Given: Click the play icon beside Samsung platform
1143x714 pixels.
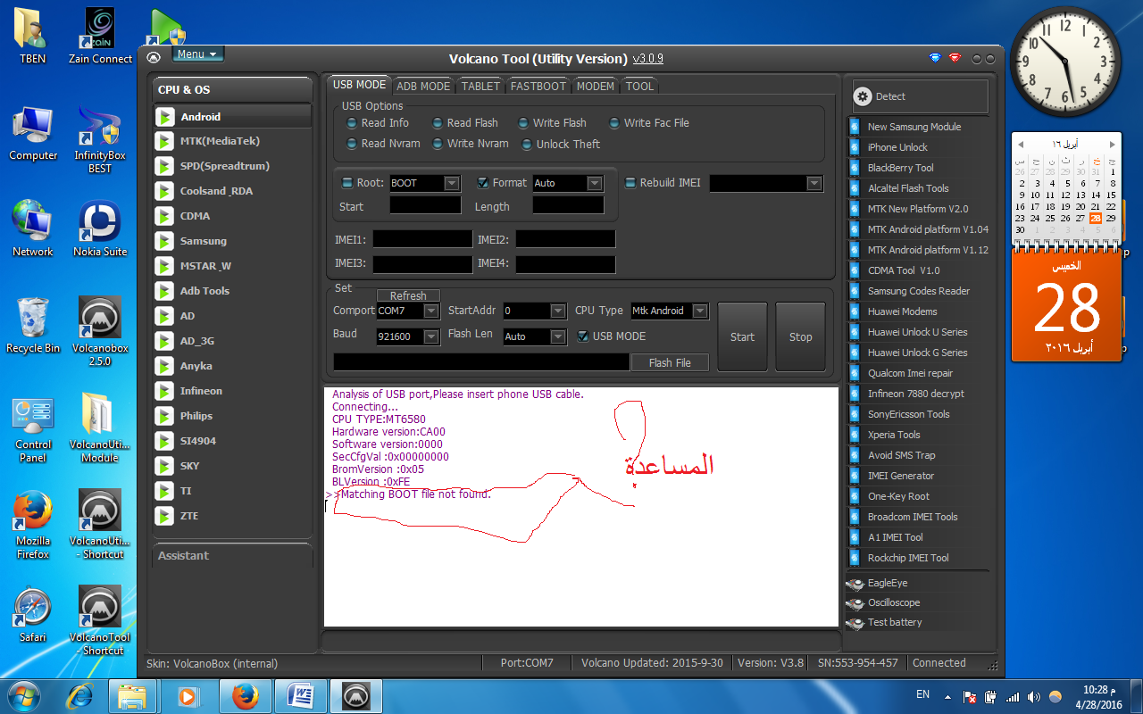Looking at the screenshot, I should pyautogui.click(x=164, y=242).
